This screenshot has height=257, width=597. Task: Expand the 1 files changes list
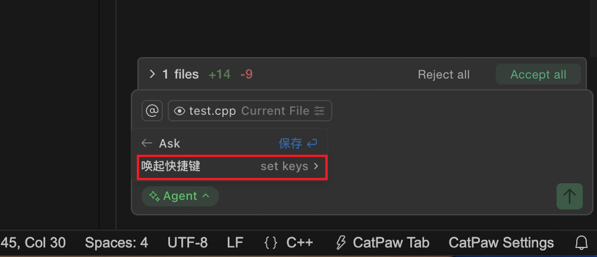153,74
